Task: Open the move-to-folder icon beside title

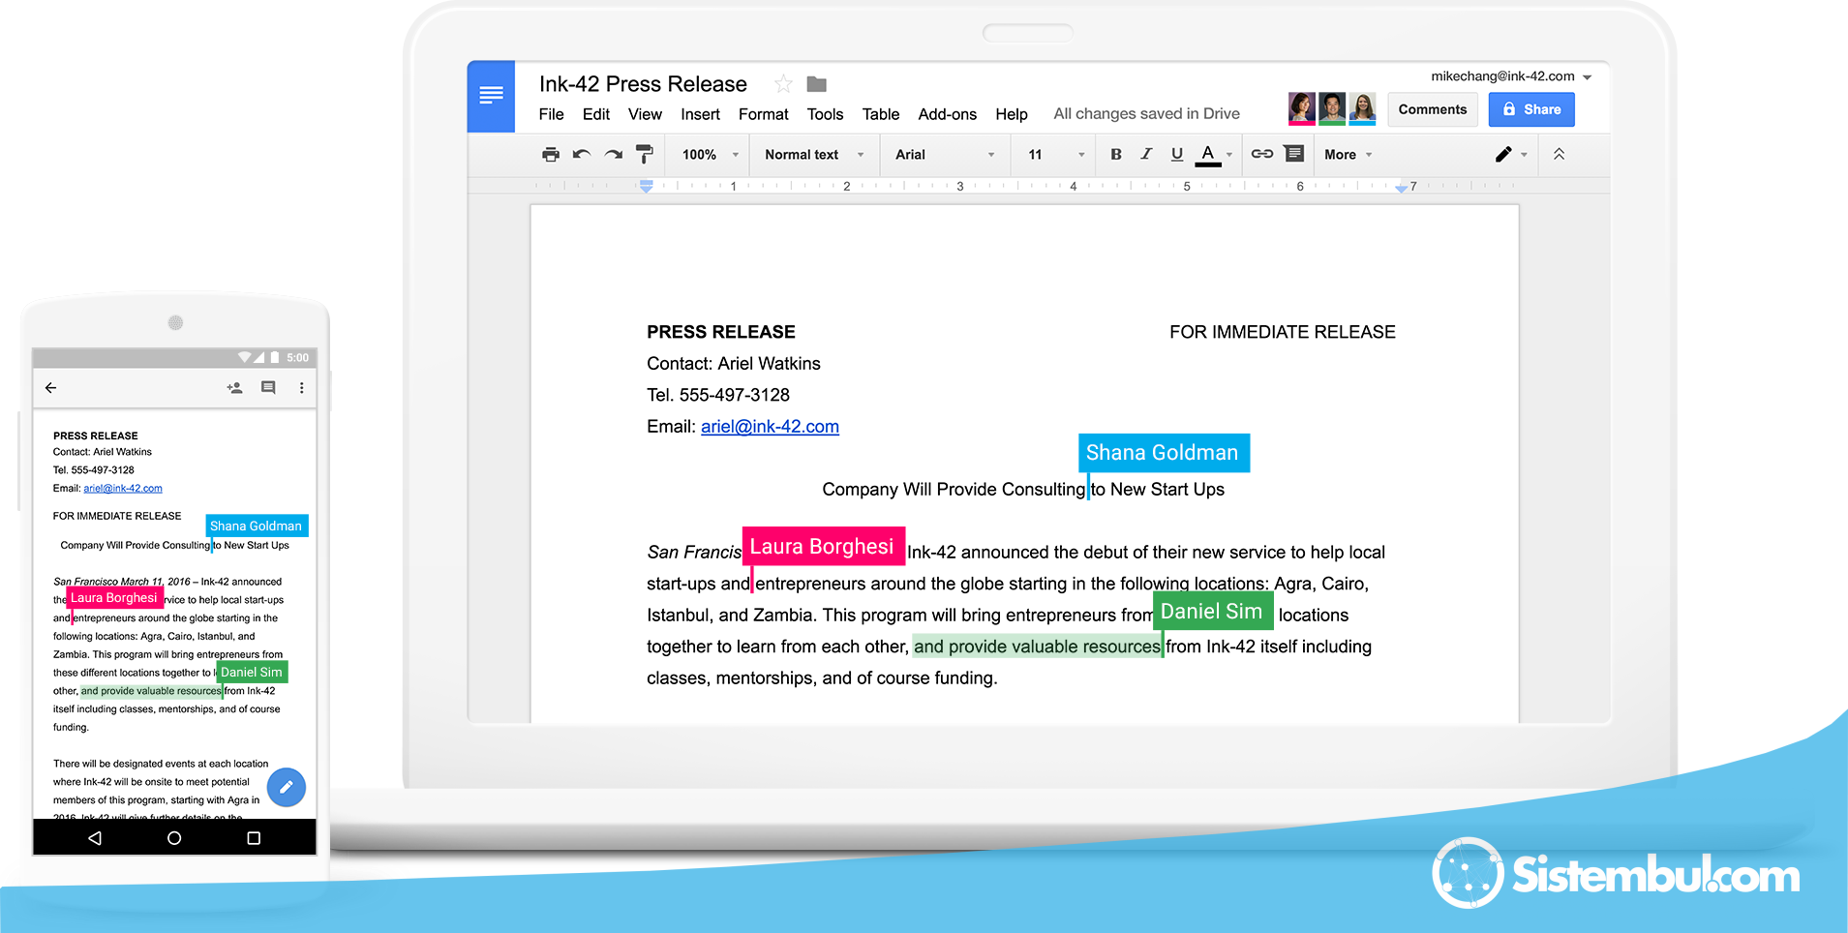Action: coord(816,84)
